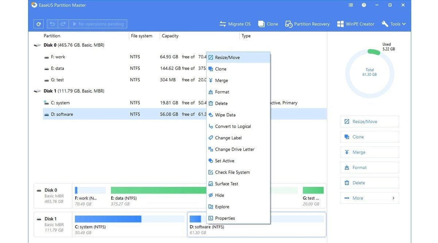438x243 pixels.
Task: Expand More options in right panel
Action: [370, 198]
